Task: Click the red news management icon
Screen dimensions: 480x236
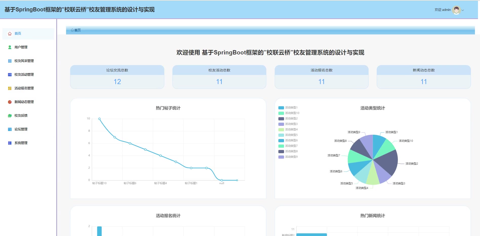Action: click(x=10, y=102)
